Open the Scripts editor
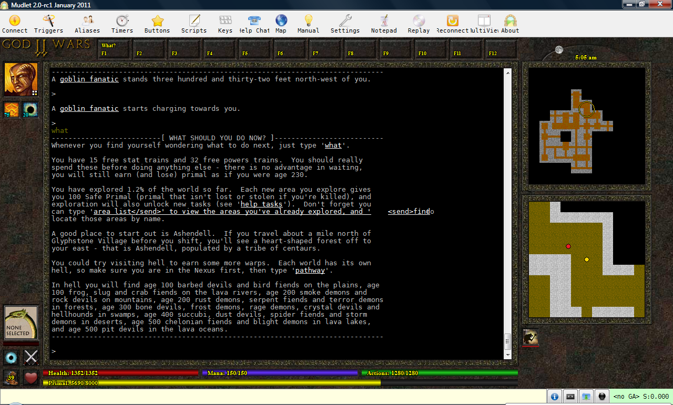Viewport: 673px width, 405px height. click(x=194, y=24)
